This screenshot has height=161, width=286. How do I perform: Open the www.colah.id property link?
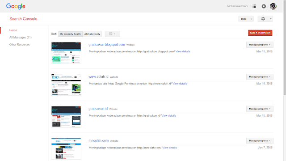[x=98, y=76]
